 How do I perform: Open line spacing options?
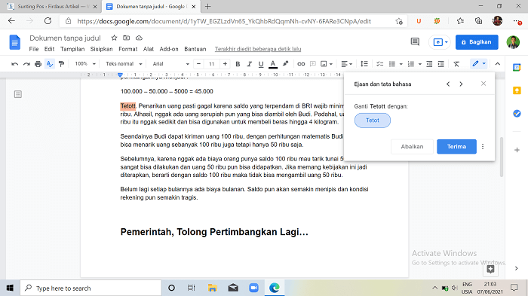point(364,64)
